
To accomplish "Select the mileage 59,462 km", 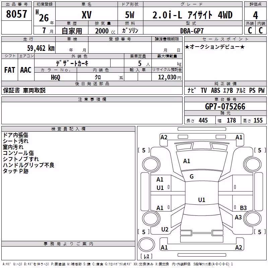I will 41,48.
